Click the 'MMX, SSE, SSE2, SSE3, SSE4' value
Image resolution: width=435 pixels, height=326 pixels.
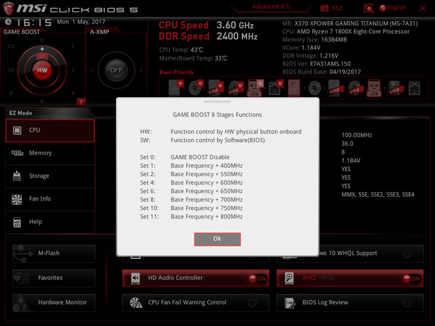point(378,194)
